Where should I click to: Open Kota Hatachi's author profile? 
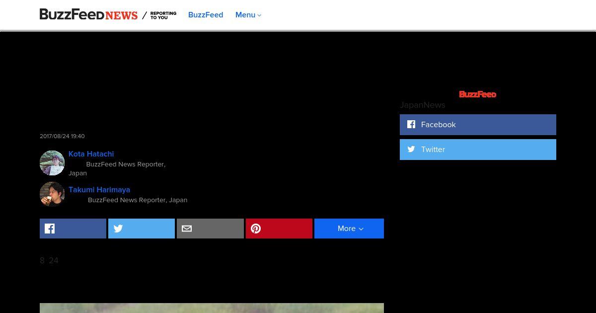[91, 154]
